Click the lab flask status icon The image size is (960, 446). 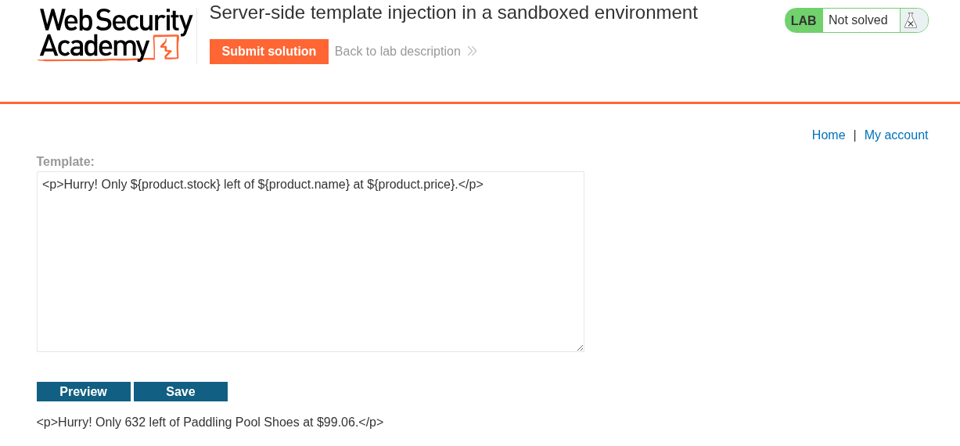point(910,20)
